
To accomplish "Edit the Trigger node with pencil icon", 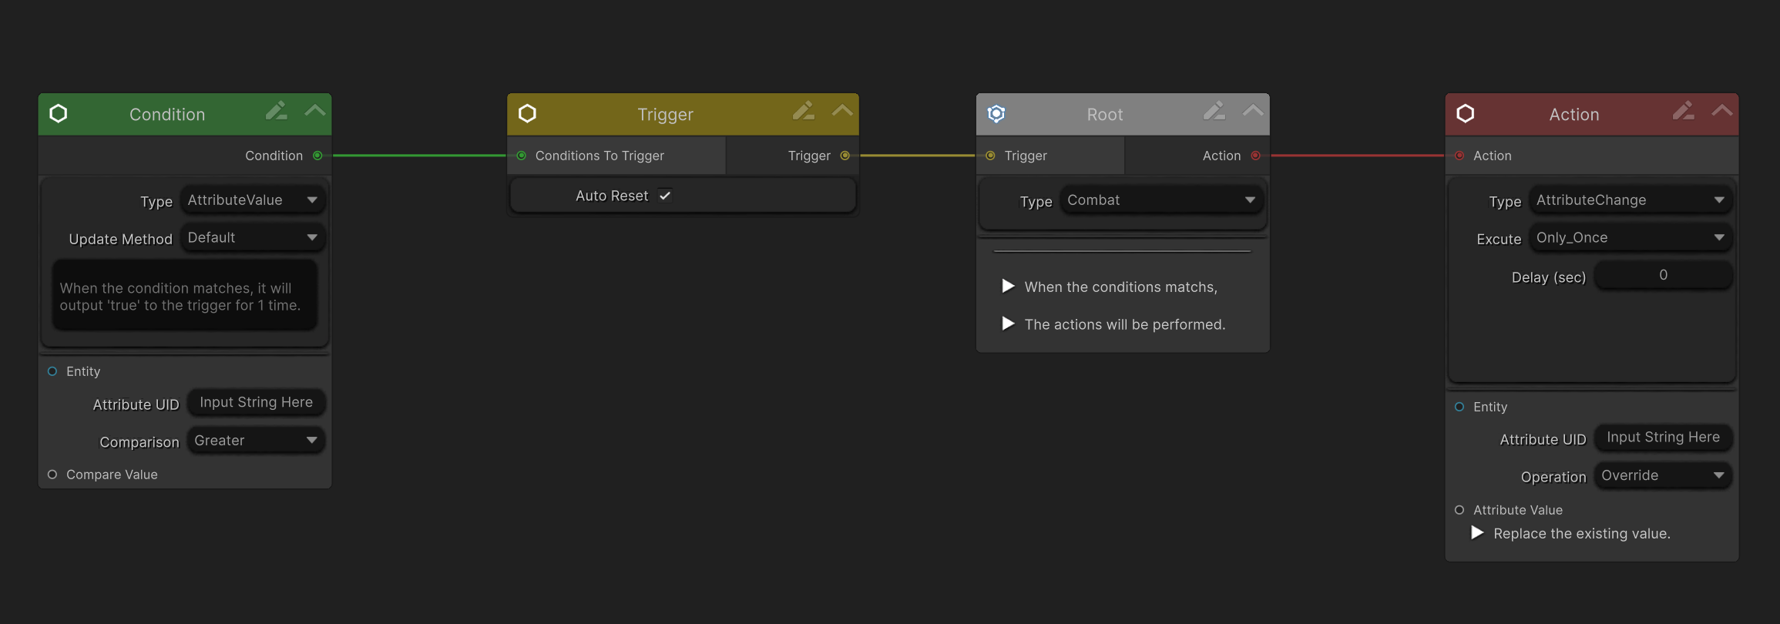I will coord(803,111).
